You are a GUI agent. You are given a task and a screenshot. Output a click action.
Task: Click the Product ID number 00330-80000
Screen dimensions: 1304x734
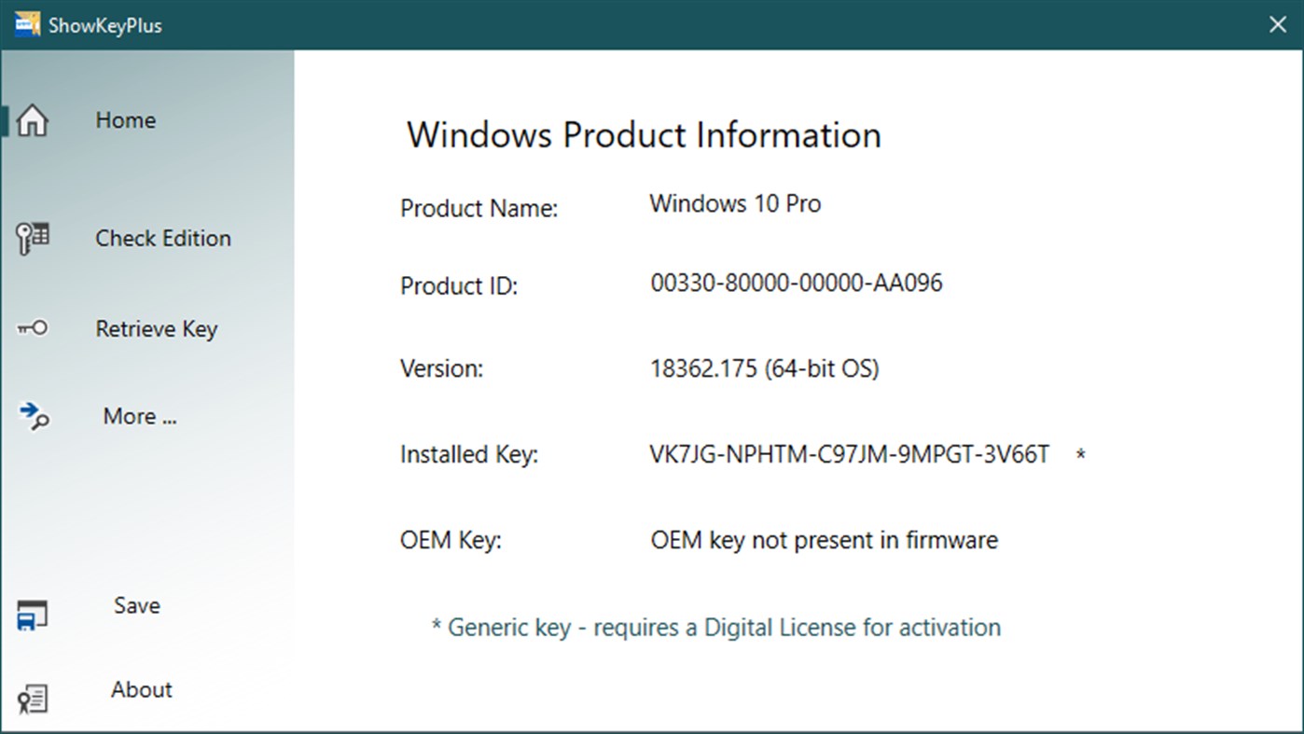tap(796, 284)
